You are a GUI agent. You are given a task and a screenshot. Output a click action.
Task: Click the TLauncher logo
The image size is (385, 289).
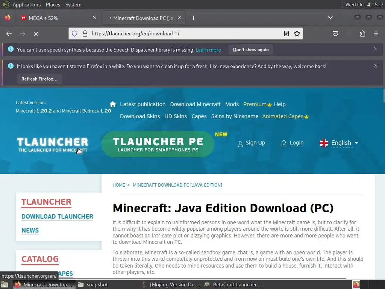click(53, 144)
